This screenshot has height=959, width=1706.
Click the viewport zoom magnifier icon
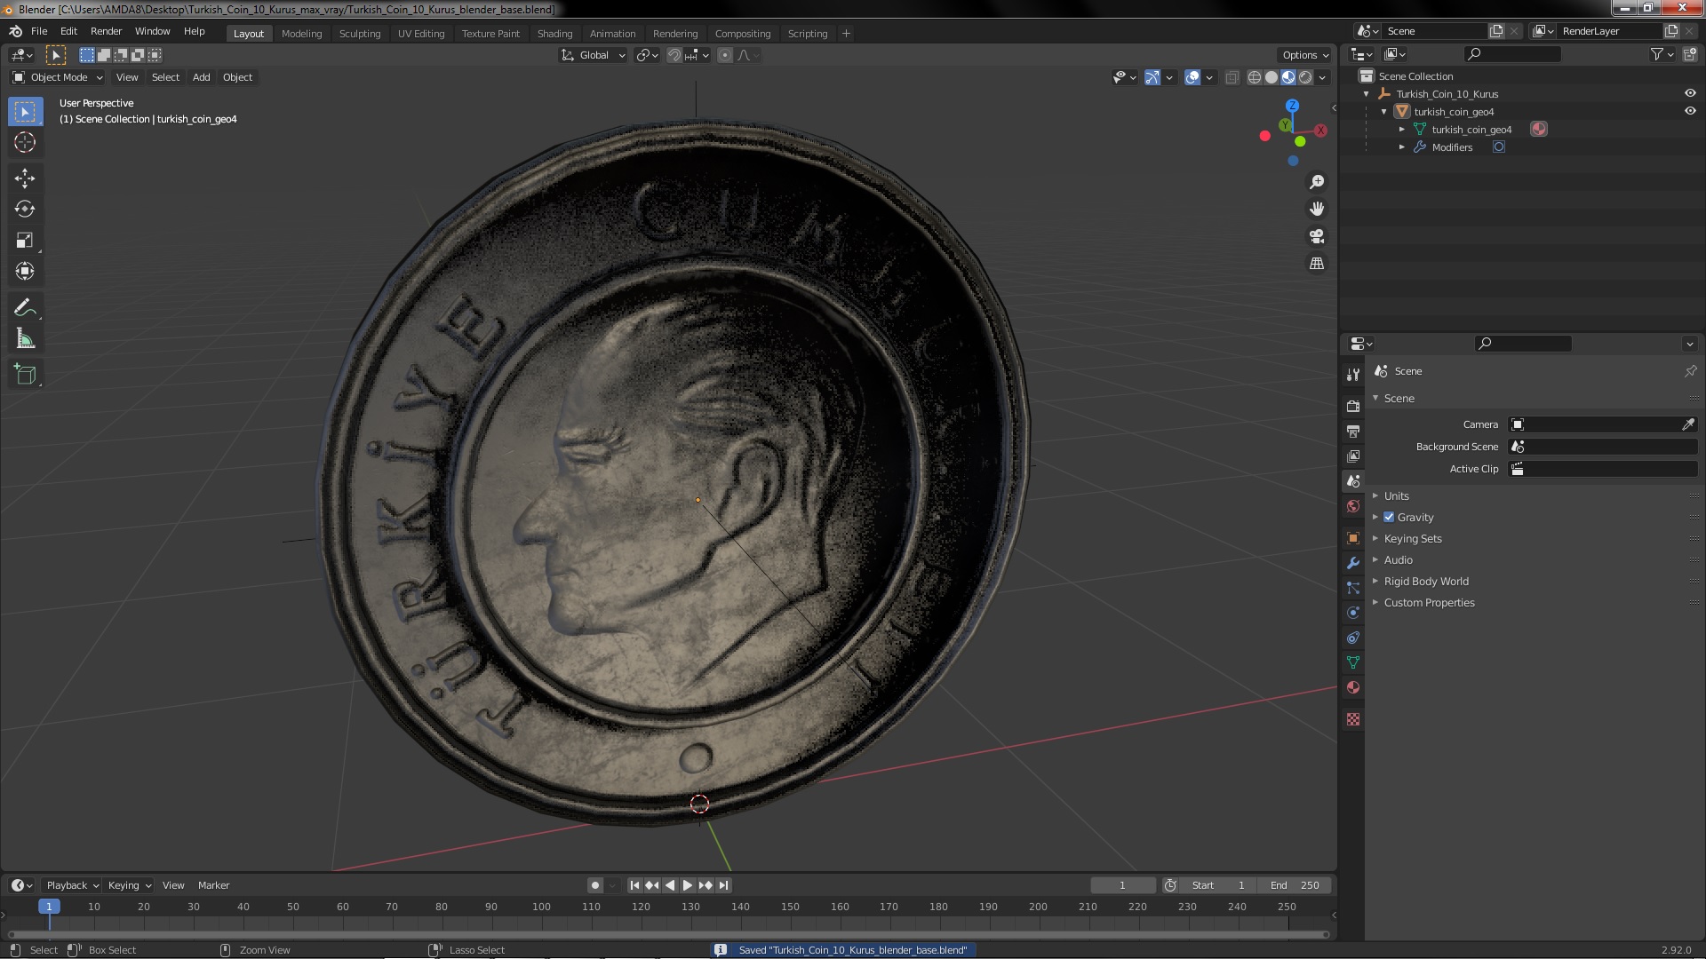[1317, 182]
